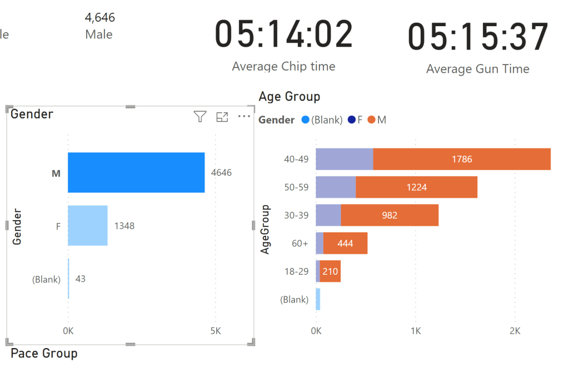Select the Average Chip time card
Viewport: 569px width, 372px height.
pos(284,44)
